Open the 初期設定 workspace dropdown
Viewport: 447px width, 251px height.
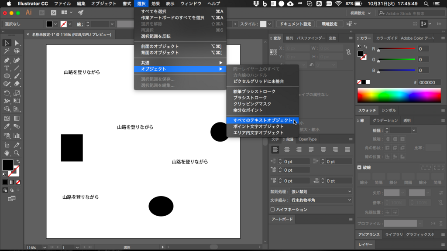(x=362, y=14)
